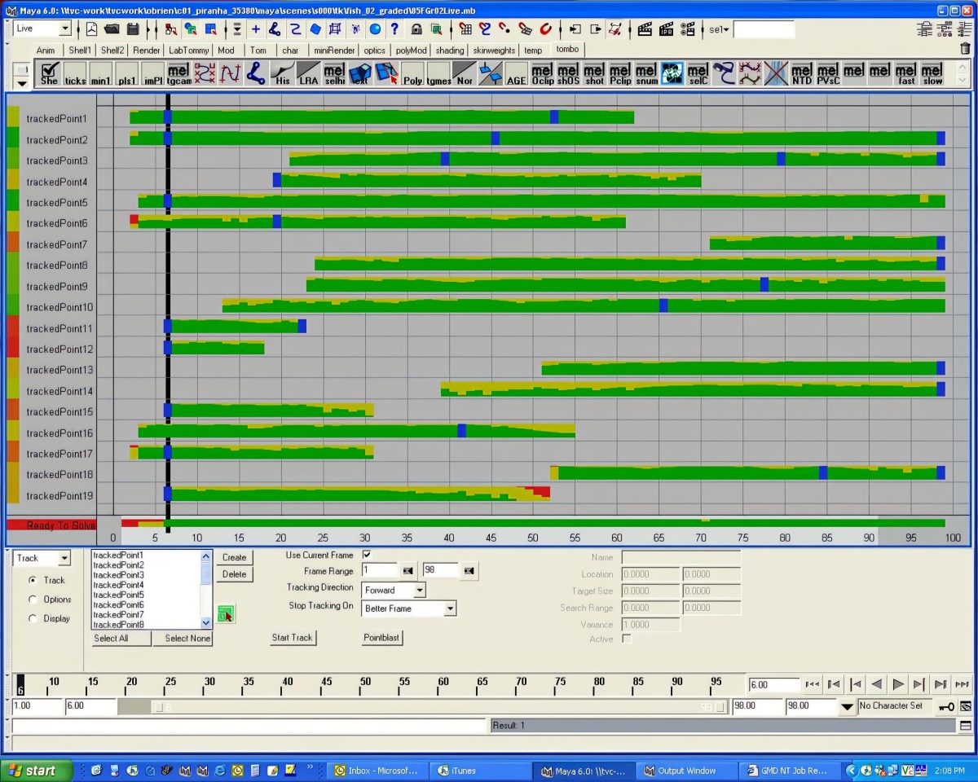The height and width of the screenshot is (782, 978).
Task: Click the Pointblast button
Action: (x=381, y=638)
